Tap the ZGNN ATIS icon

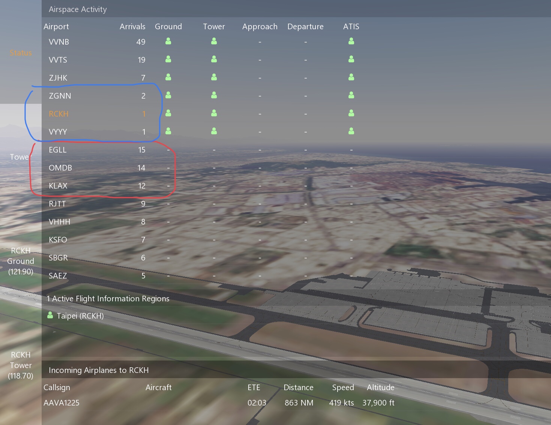[351, 95]
